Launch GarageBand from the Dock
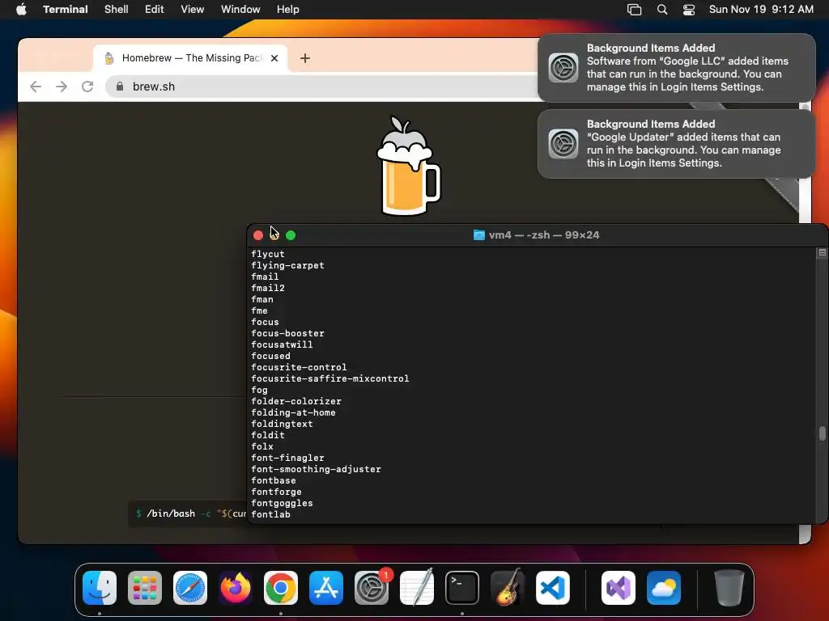829x621 pixels. click(x=508, y=588)
